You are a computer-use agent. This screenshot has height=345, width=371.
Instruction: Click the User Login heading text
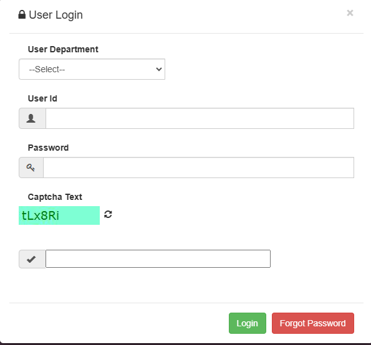(x=56, y=15)
